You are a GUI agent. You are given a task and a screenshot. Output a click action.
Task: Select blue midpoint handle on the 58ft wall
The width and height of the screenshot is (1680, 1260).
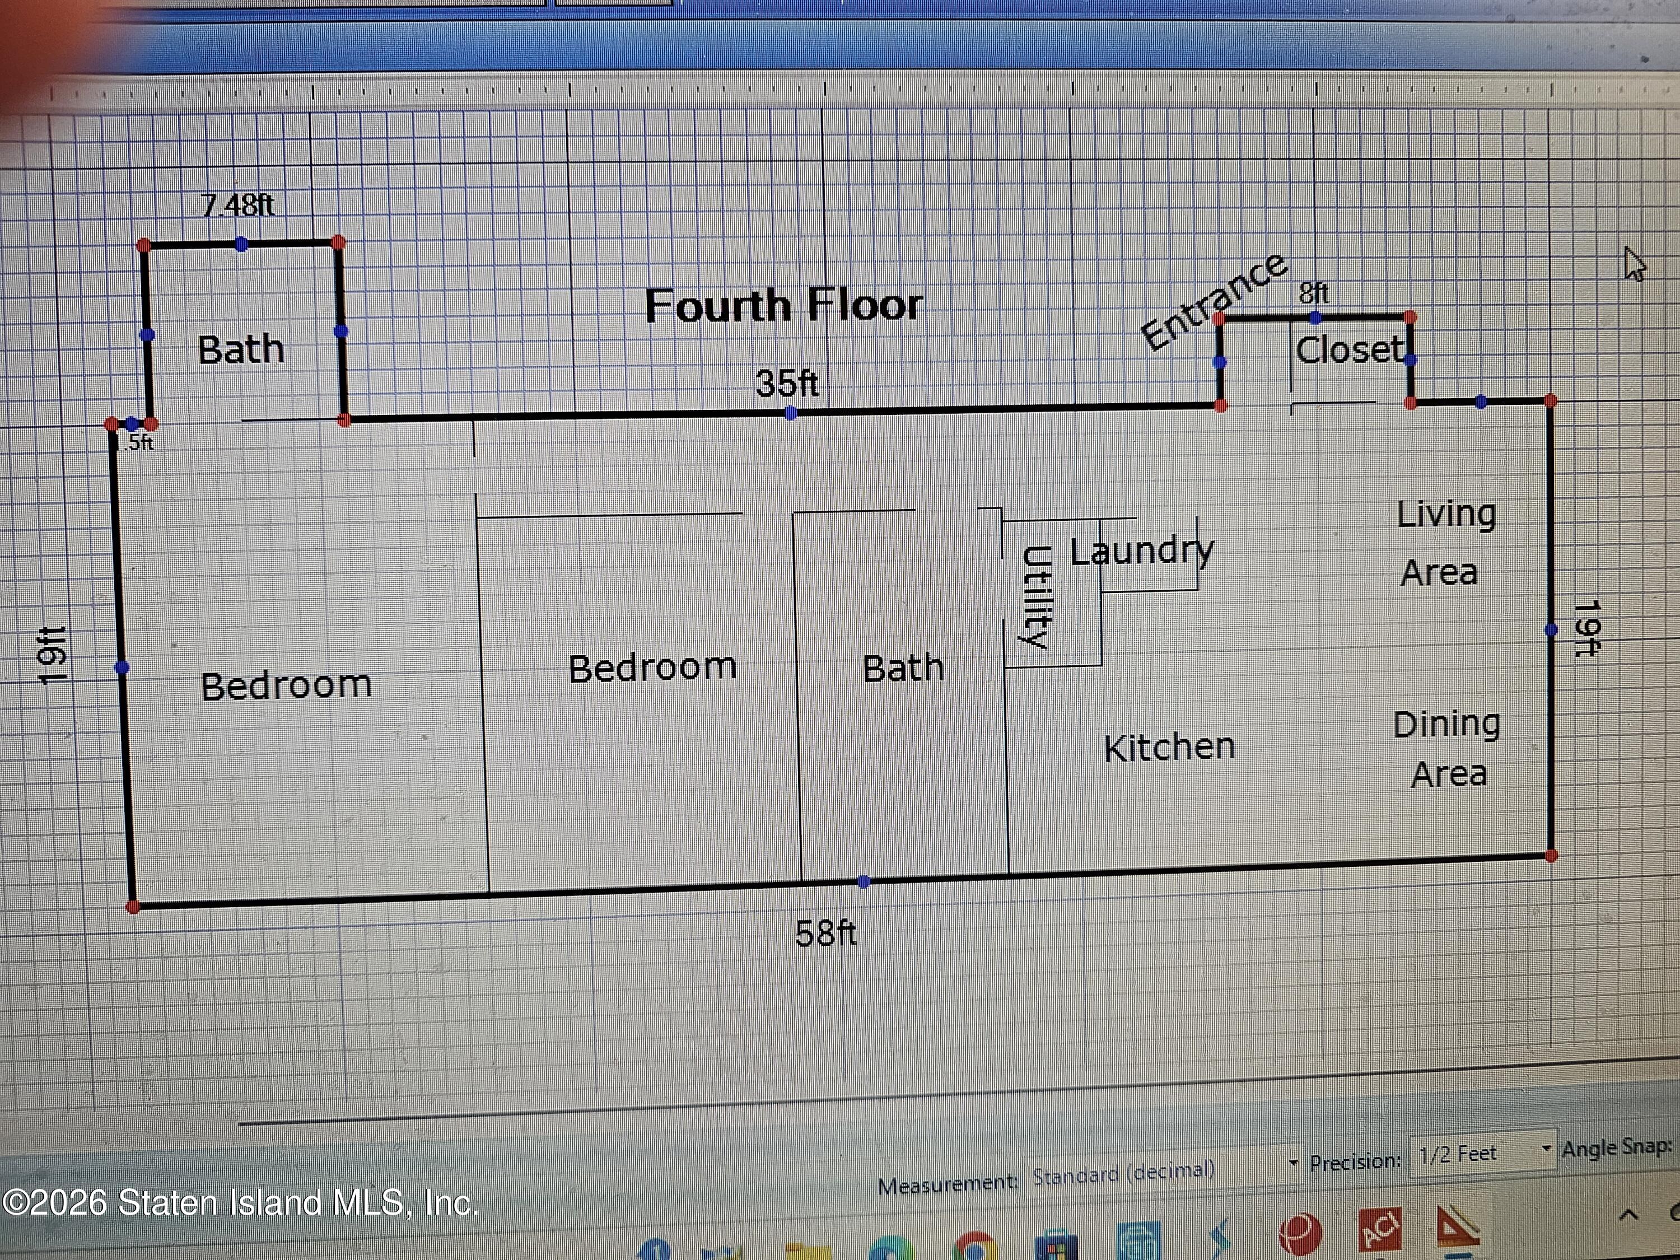(x=864, y=882)
